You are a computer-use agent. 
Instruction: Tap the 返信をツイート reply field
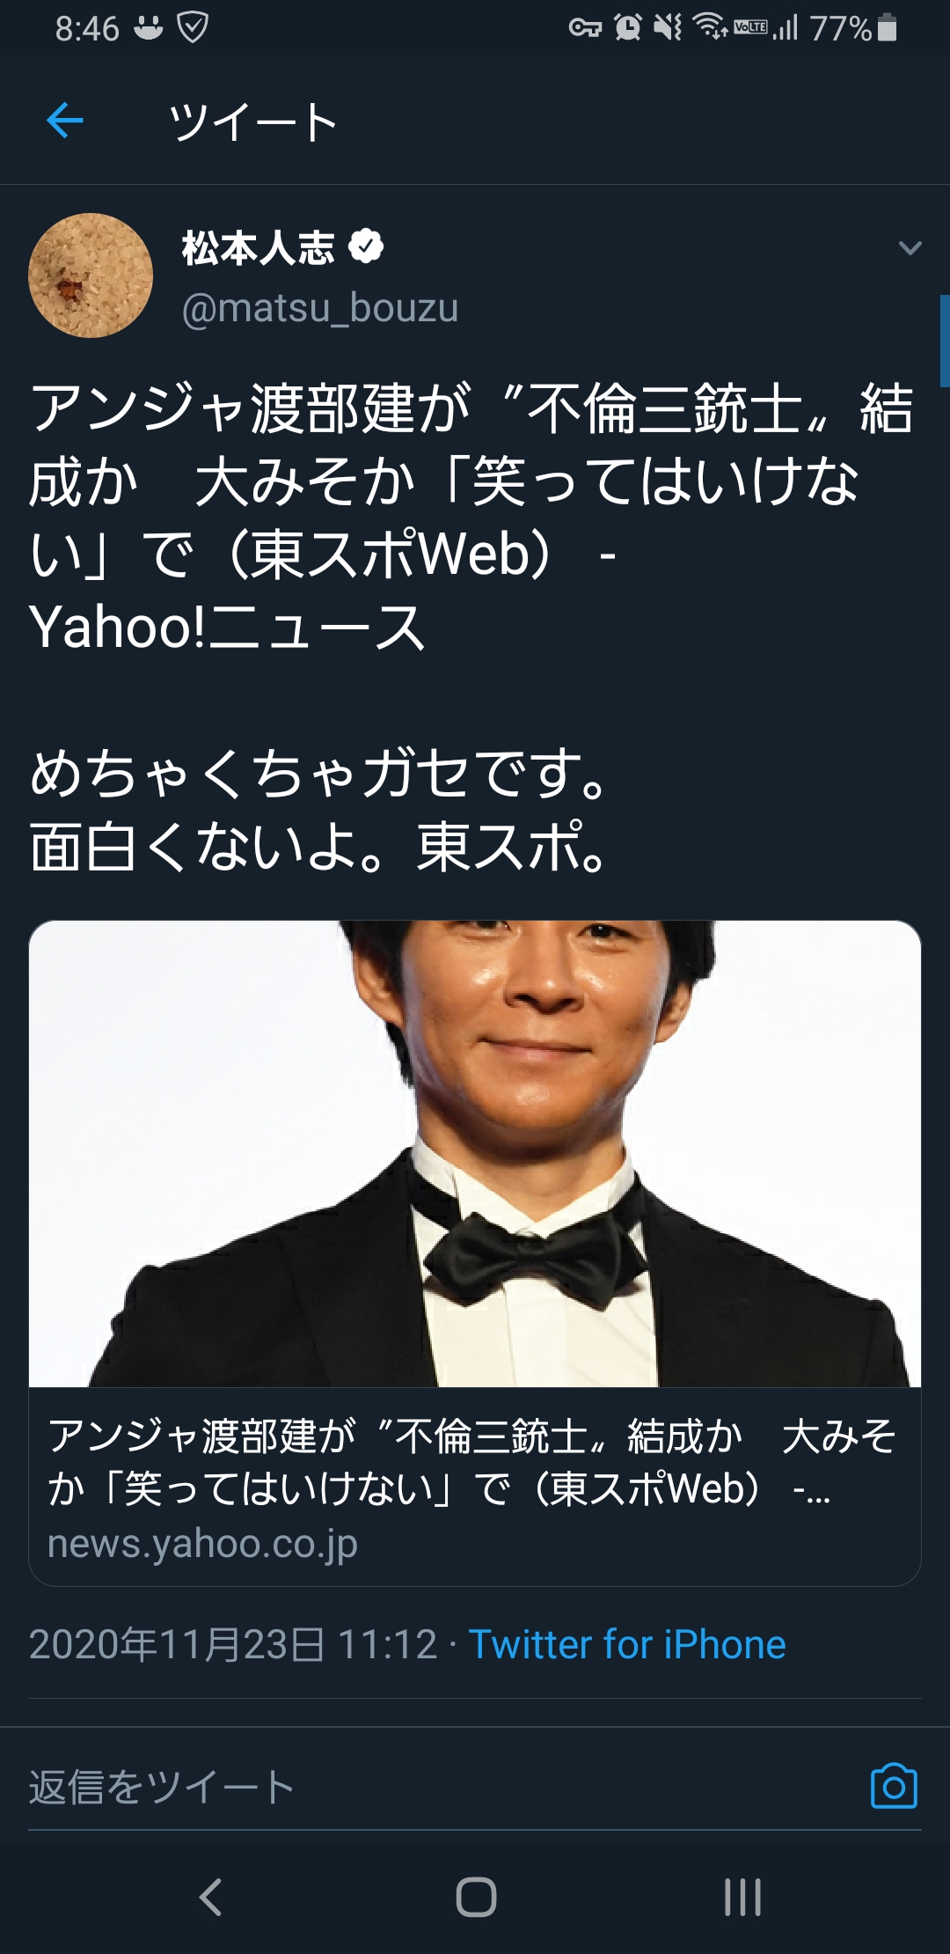click(x=440, y=1788)
